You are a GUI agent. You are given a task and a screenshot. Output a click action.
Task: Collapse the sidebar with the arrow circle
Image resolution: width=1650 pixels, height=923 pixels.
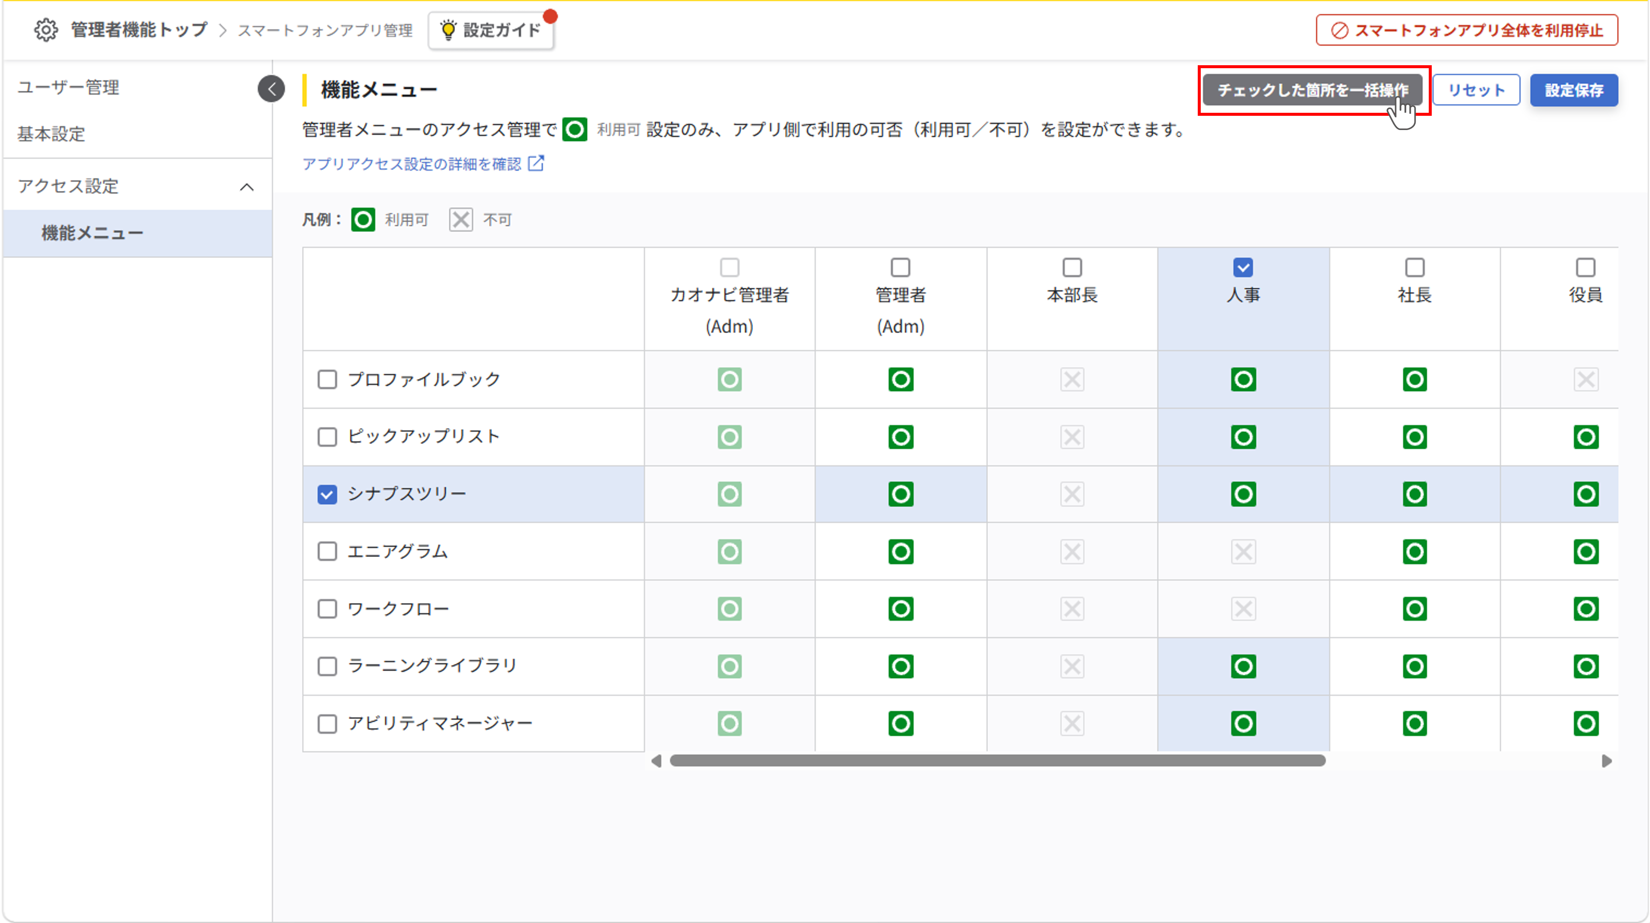coord(271,88)
